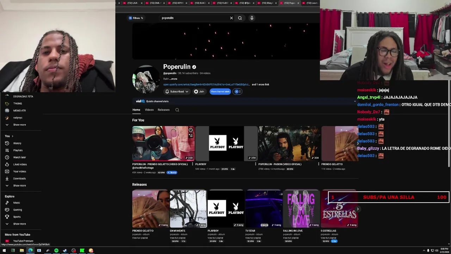Open Prendo Gelatto video oficial thumbnail
Screen dimensions: 451x254
pos(163,144)
